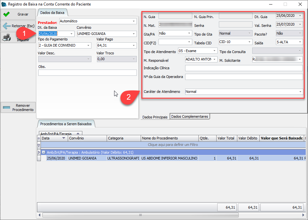Viewport: 308px width, 220px height.
Task: Select the Dados Principais tab
Action: pos(155,117)
